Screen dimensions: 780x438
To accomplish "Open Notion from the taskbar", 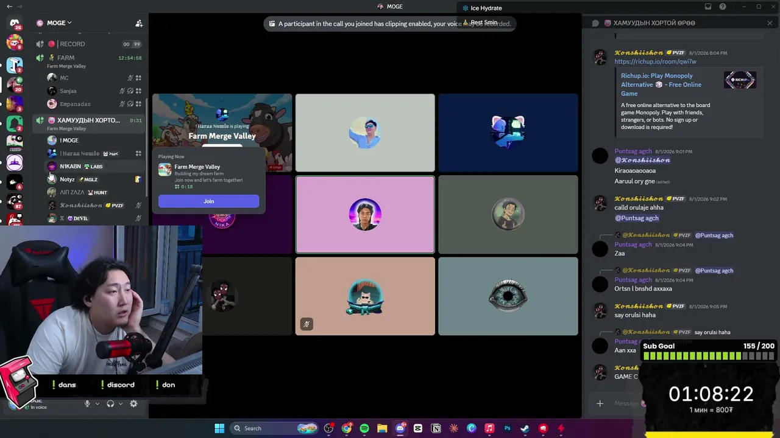I will 436,428.
